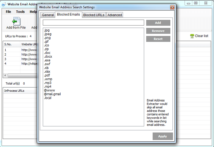Open the Advanced tab
The height and width of the screenshot is (147, 214).
coord(115,15)
